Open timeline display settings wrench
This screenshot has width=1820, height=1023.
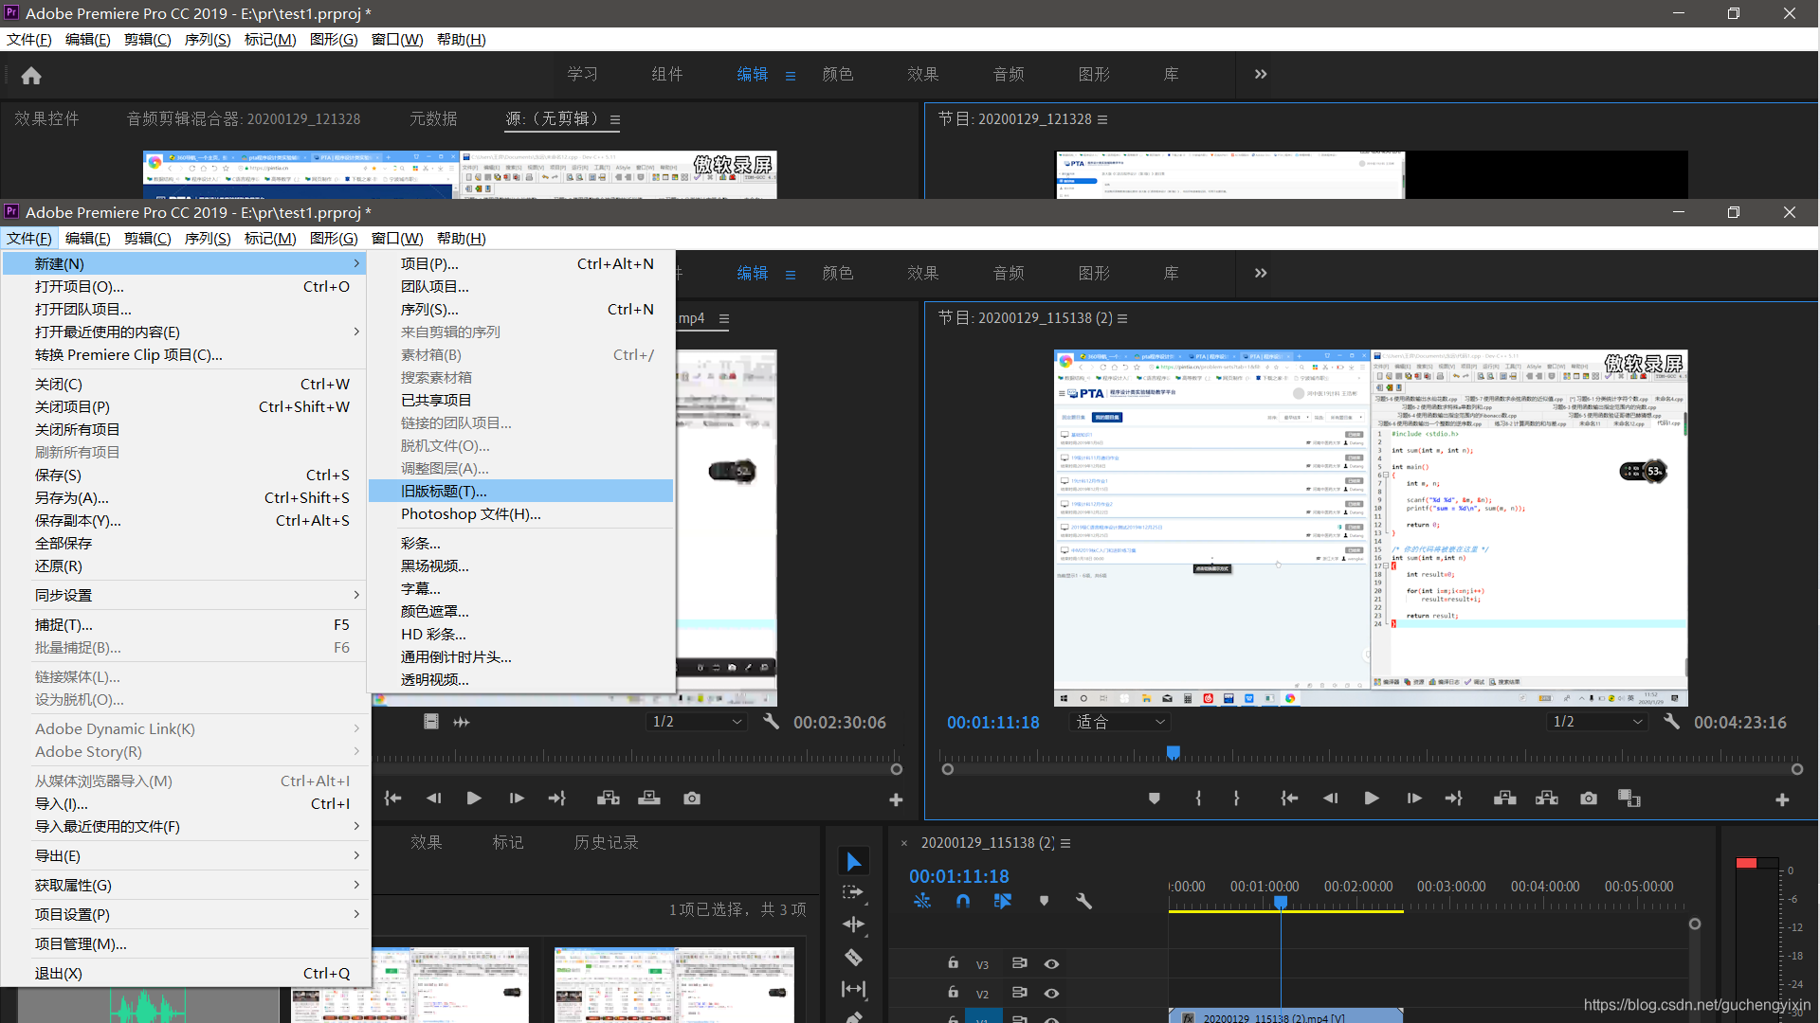point(1083,901)
